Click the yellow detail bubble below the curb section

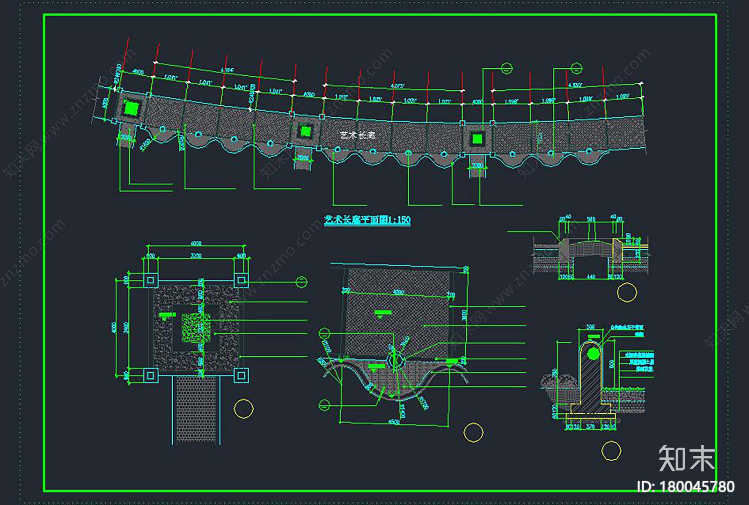pyautogui.click(x=611, y=451)
